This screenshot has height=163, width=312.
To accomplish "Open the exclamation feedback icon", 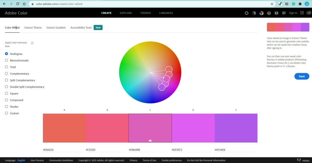I will pyautogui.click(x=277, y=13).
